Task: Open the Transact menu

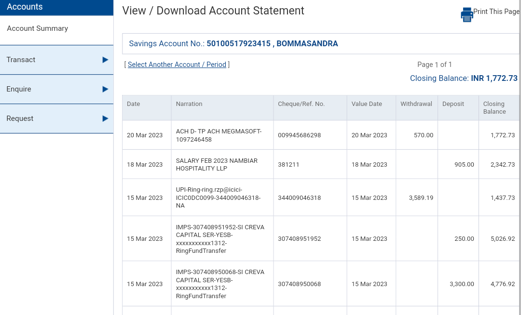Action: (x=56, y=60)
